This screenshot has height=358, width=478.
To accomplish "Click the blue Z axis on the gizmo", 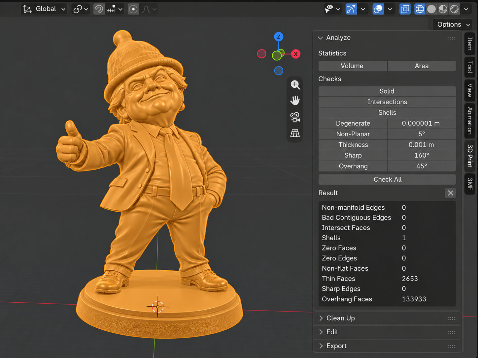I will pos(279,37).
